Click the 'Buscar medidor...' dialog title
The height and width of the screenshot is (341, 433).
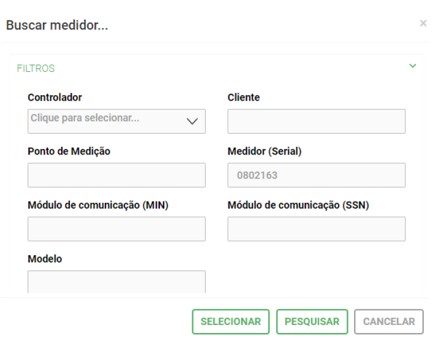(x=56, y=26)
